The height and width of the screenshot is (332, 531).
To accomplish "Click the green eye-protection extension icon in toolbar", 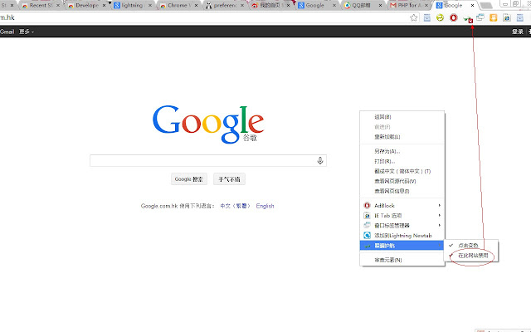I will (468, 19).
